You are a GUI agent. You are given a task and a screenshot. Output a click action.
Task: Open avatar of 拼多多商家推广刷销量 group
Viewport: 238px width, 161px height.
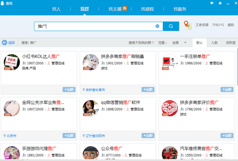[91, 62]
